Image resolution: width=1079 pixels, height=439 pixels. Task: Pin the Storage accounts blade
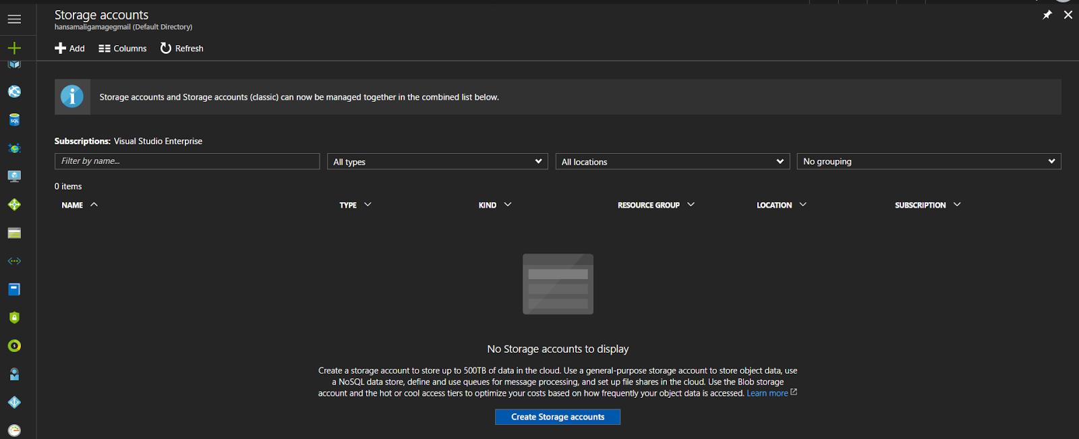click(x=1047, y=15)
